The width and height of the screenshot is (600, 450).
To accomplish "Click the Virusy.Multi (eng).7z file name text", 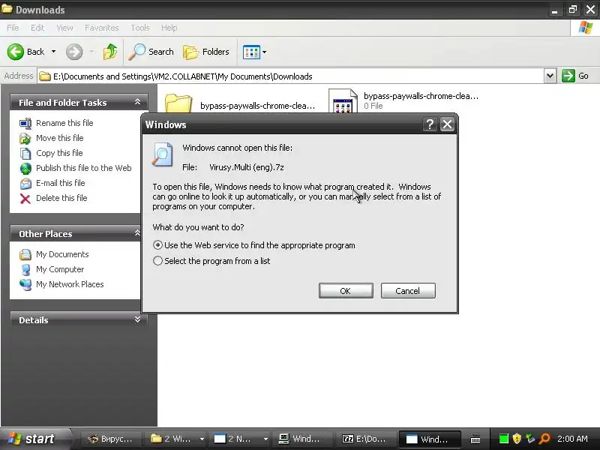I will [247, 167].
